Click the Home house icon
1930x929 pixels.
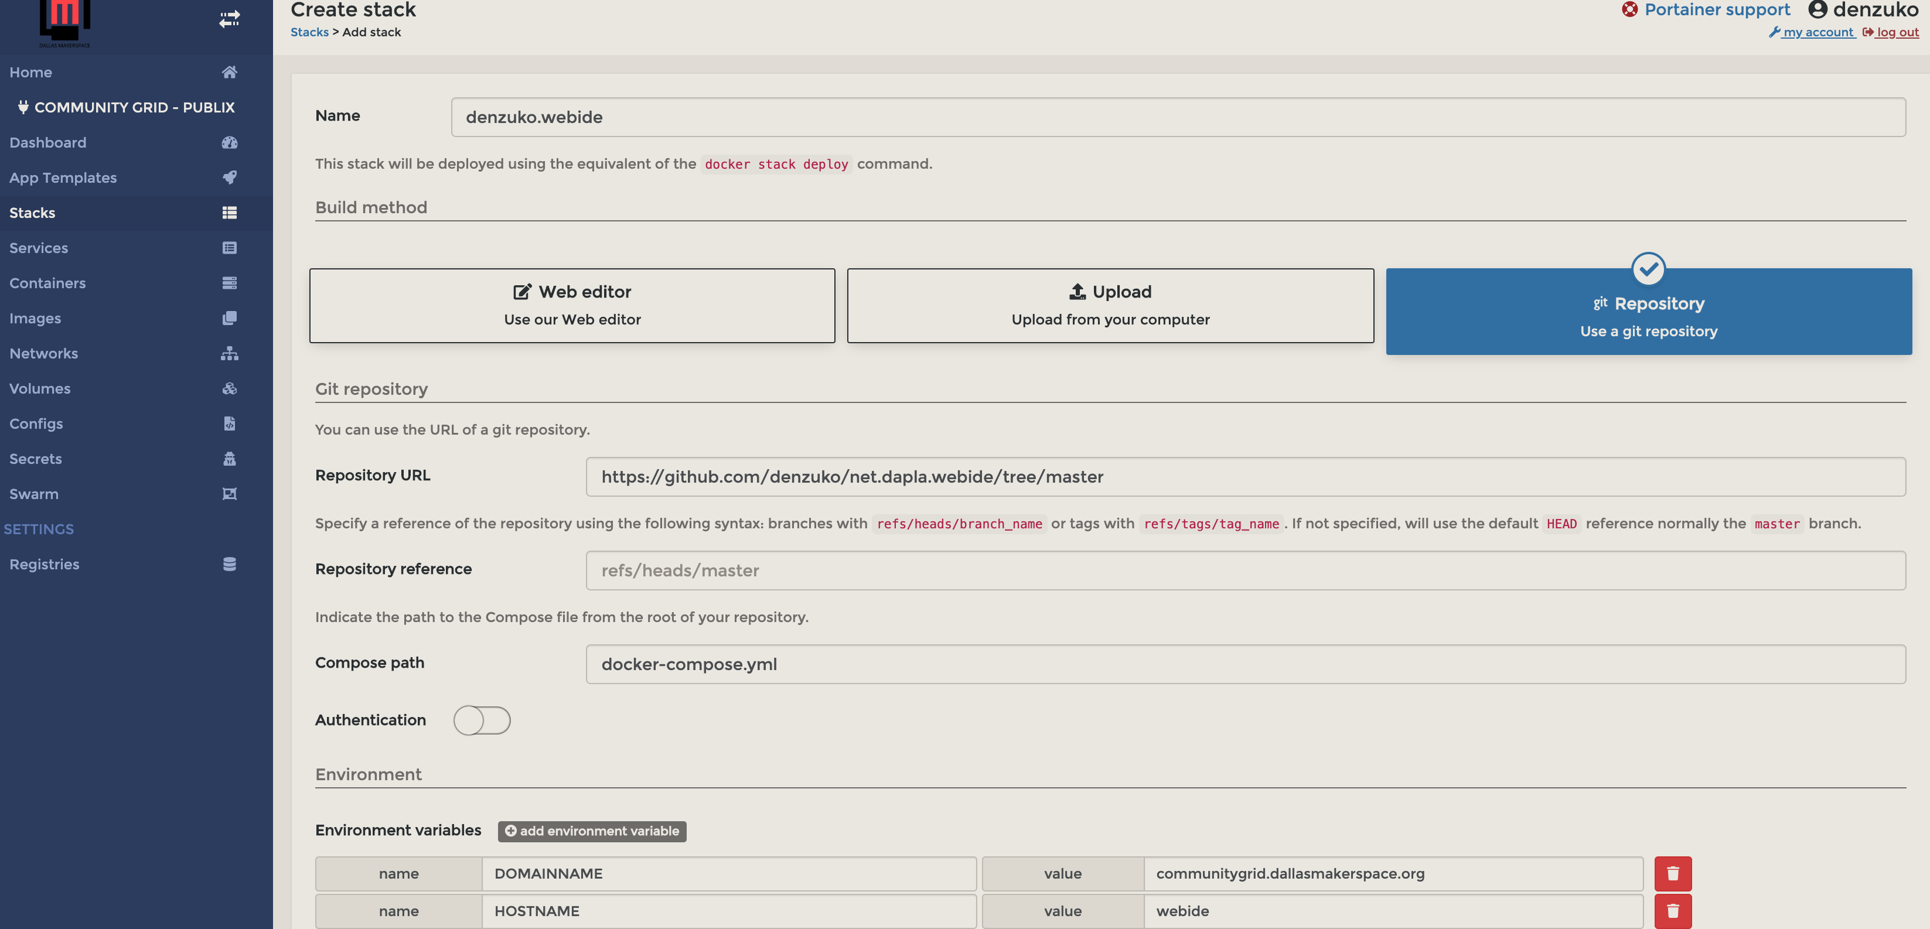(229, 72)
